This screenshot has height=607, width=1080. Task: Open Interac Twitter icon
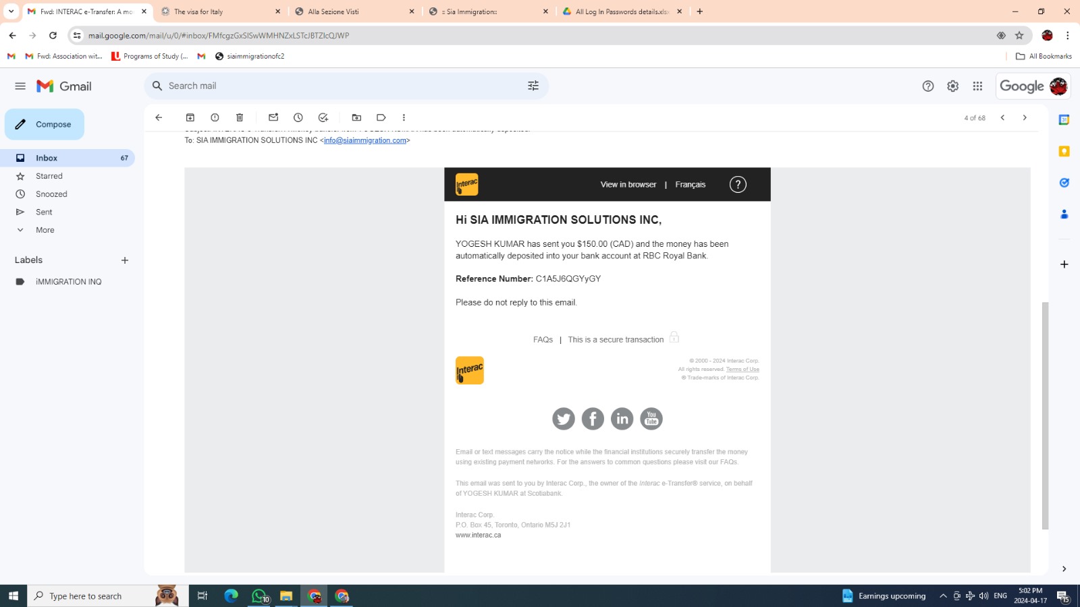coord(564,419)
